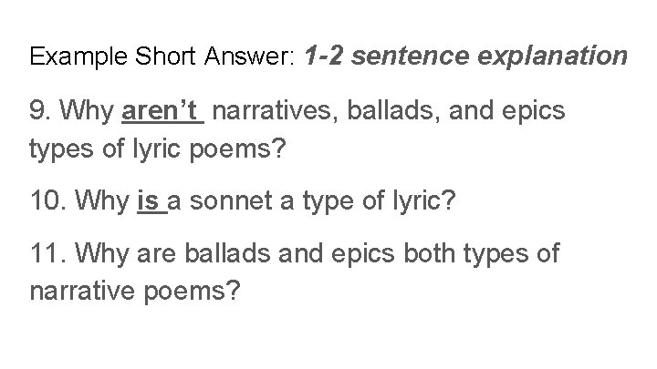Click the word 'epics' in question 11
The width and height of the screenshot is (657, 369).
(x=363, y=255)
